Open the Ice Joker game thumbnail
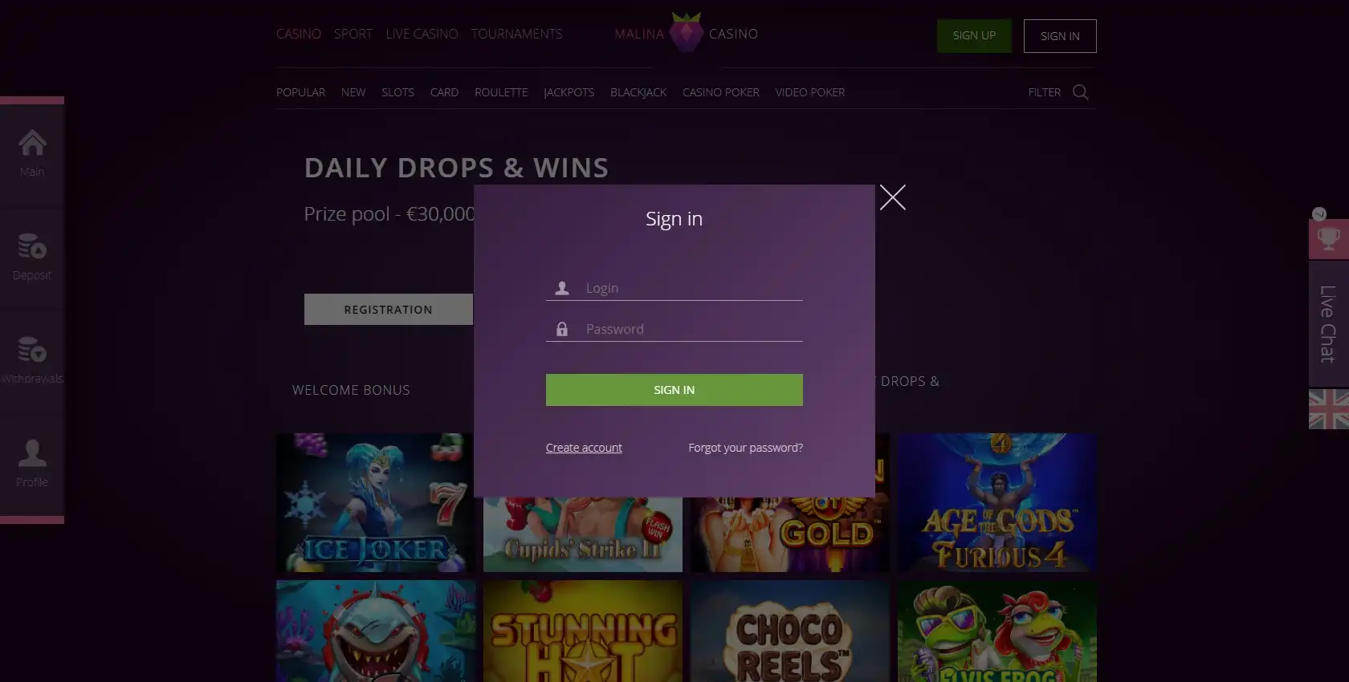Image resolution: width=1349 pixels, height=682 pixels. [x=375, y=503]
